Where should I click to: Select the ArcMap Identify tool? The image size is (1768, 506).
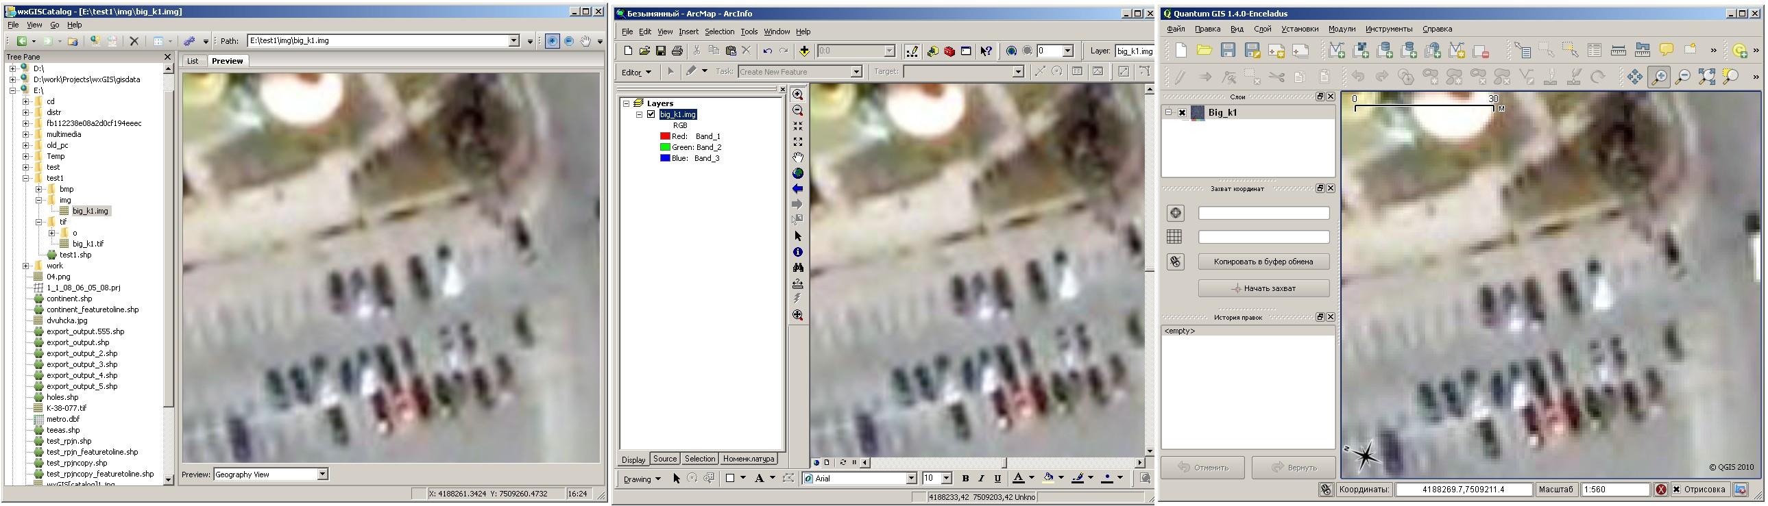(797, 251)
